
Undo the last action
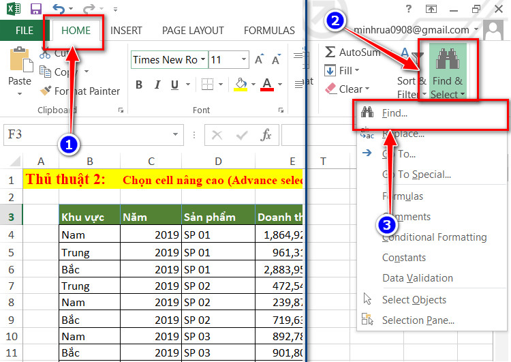point(59,9)
